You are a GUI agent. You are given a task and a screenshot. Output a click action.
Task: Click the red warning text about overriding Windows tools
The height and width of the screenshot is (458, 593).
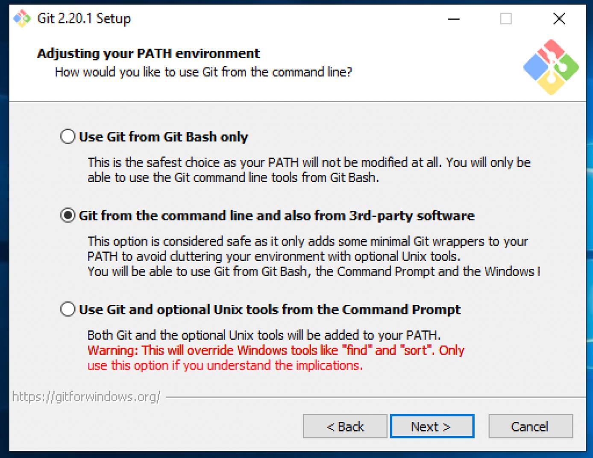[x=276, y=358]
